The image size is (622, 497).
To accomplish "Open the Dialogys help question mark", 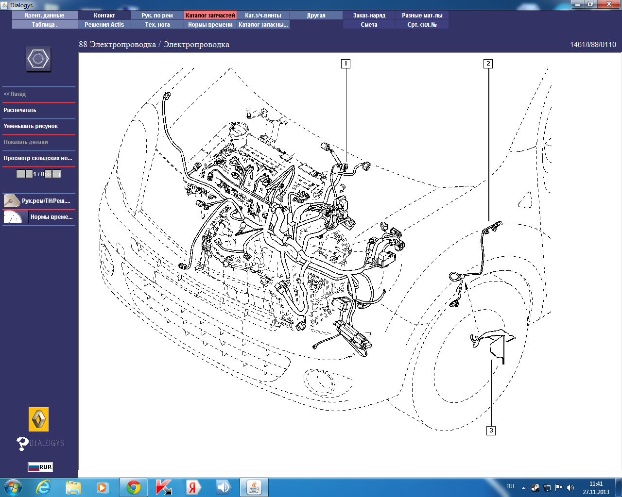I will point(22,443).
